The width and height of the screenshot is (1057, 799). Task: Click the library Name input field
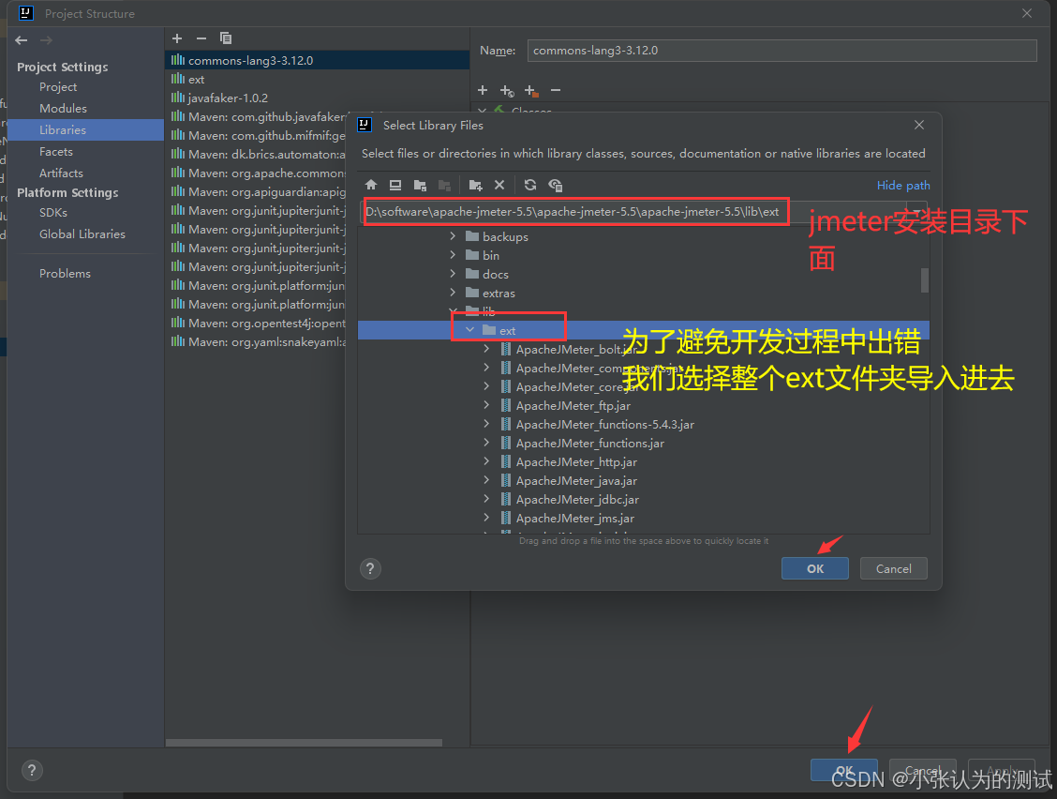pos(782,51)
